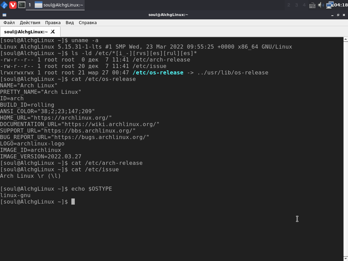This screenshot has height=261, width=348.
Task: Open the Вид menu
Action: (x=70, y=23)
